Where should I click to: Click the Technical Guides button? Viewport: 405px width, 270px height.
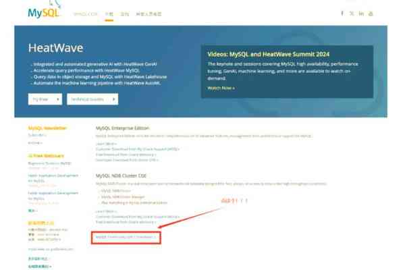point(92,99)
